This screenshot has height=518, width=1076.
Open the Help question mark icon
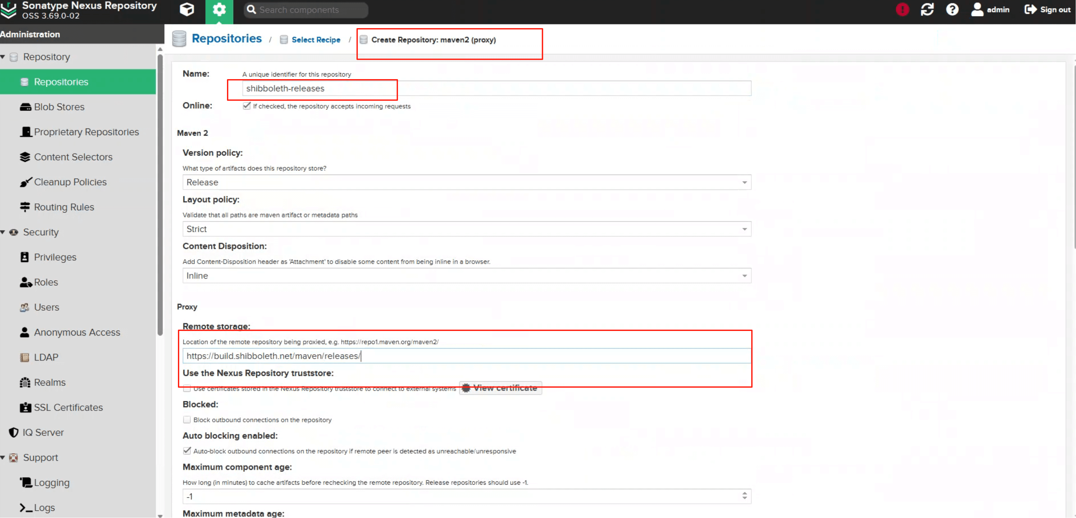pyautogui.click(x=952, y=9)
